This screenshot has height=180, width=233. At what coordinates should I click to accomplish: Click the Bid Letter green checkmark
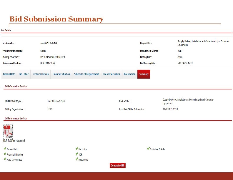click(77, 149)
